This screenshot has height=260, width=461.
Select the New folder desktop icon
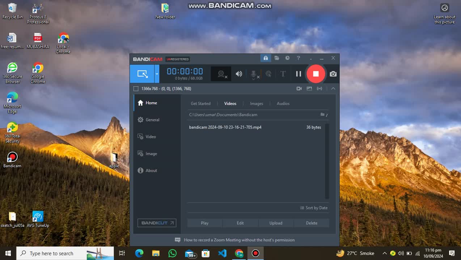pos(165,11)
